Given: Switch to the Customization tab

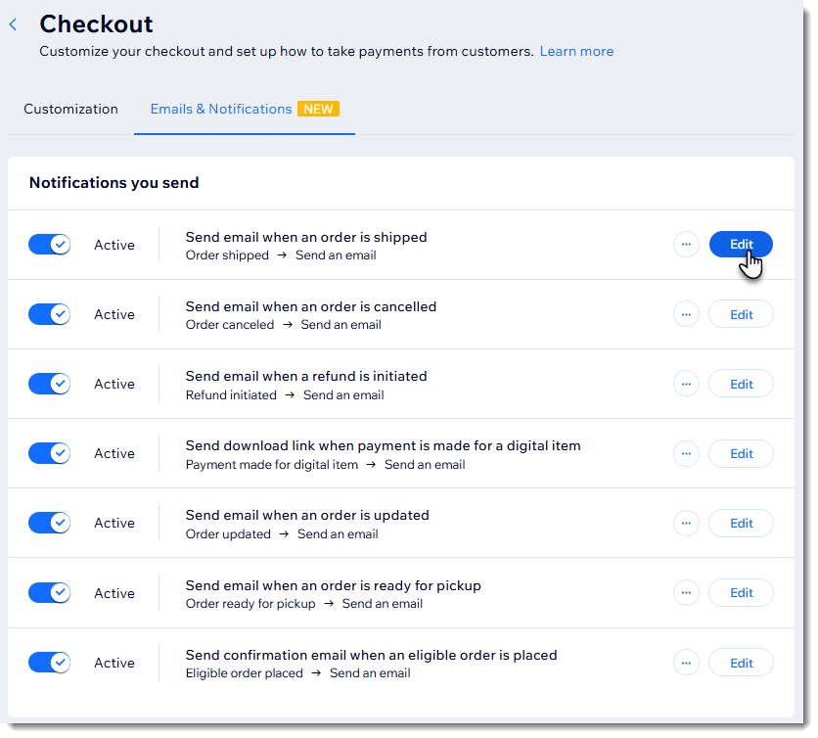Looking at the screenshot, I should point(70,109).
